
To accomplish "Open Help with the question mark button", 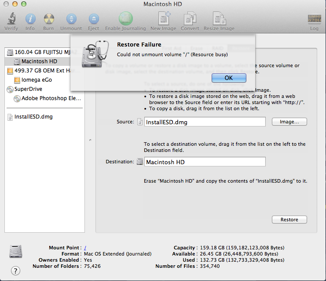I will (15, 270).
